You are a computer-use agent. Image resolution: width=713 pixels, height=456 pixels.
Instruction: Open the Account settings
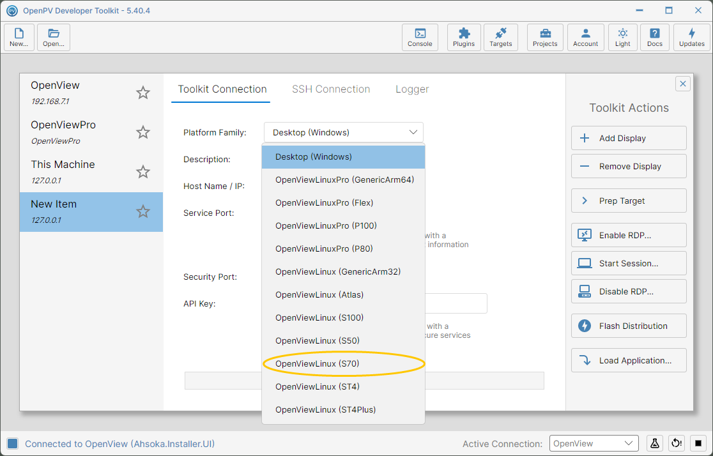pos(586,37)
